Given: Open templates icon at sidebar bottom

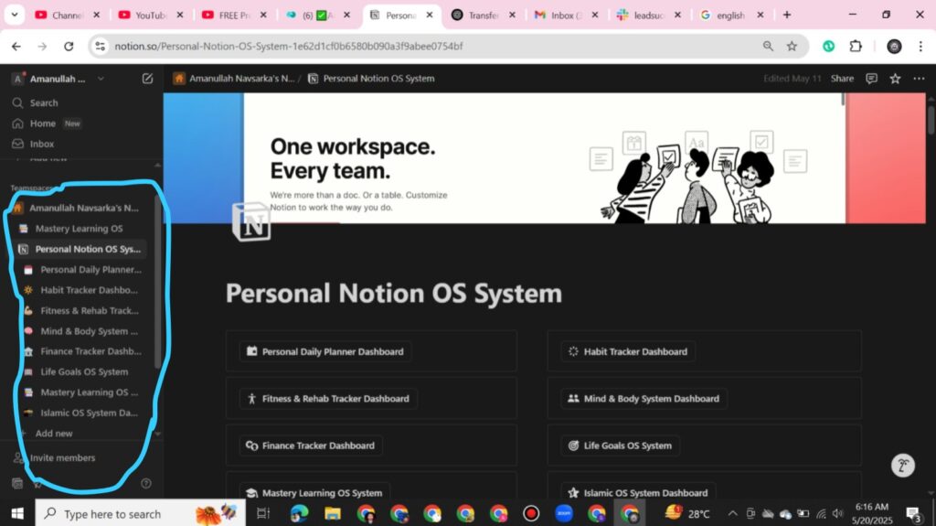Looking at the screenshot, I should pyautogui.click(x=17, y=484).
